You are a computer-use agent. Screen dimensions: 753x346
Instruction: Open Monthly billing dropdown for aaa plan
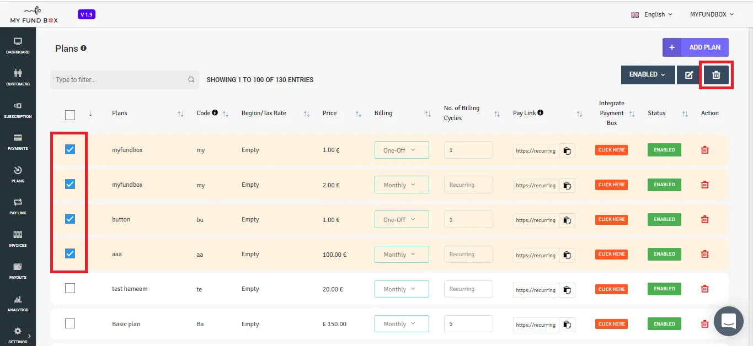click(x=402, y=255)
